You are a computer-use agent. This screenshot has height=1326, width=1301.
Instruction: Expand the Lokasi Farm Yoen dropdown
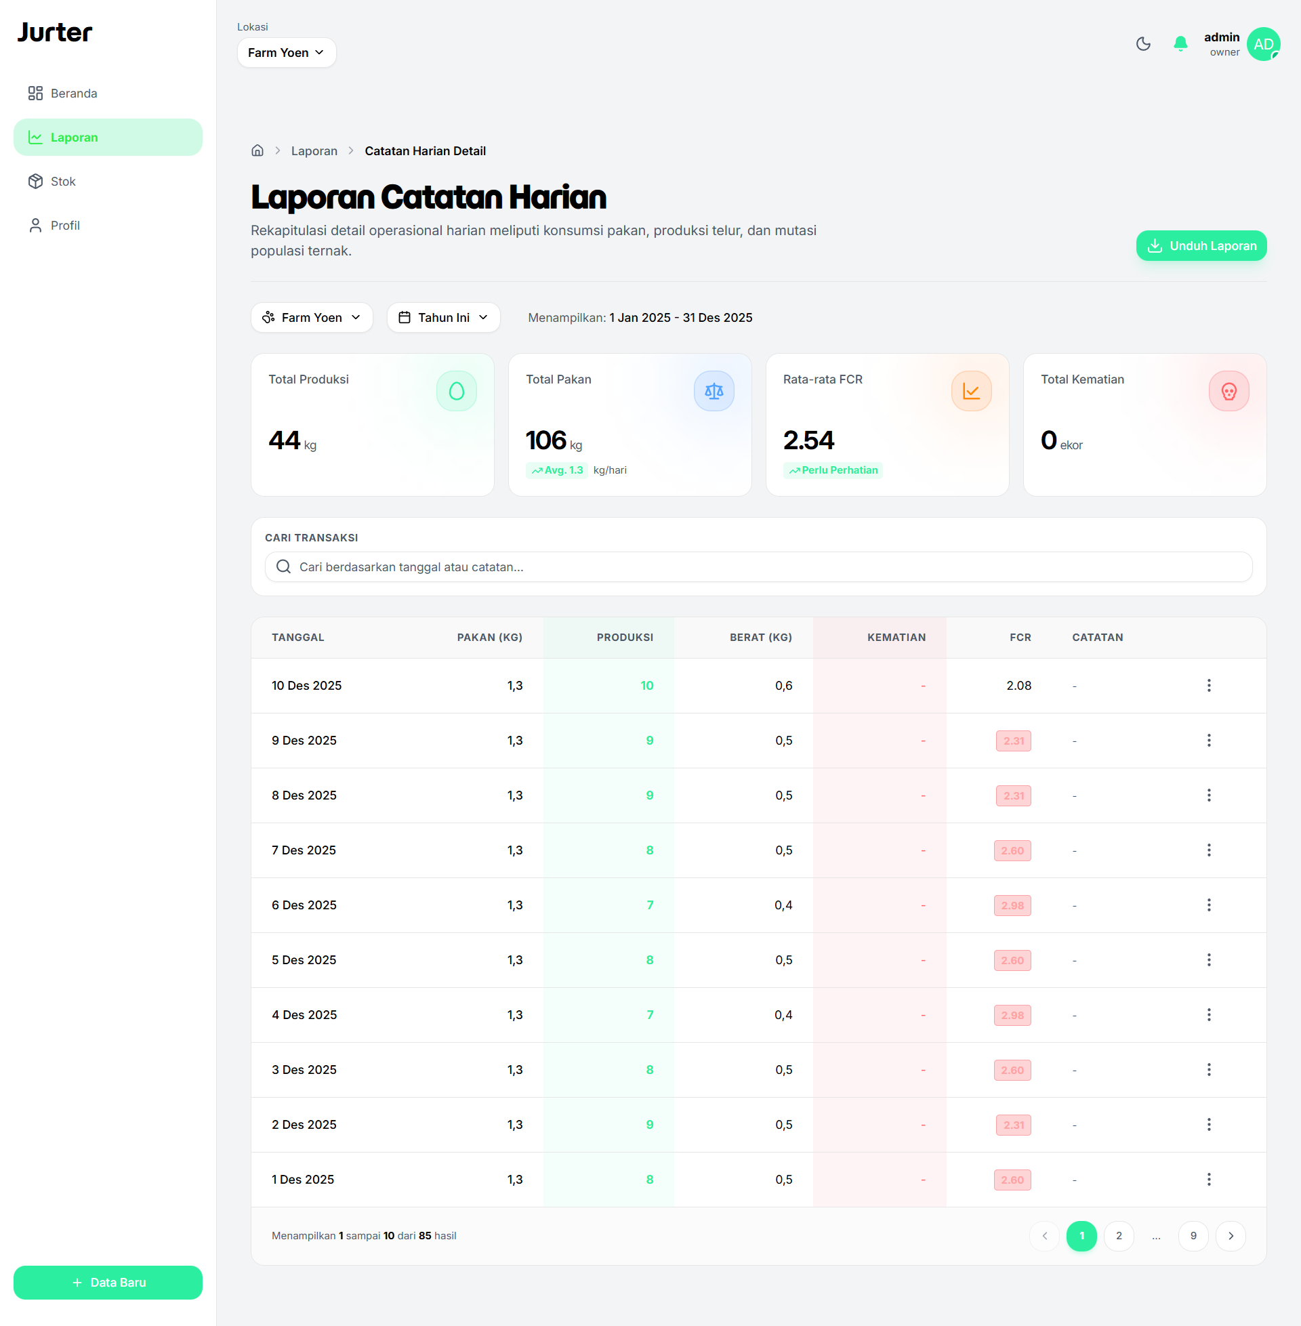(x=287, y=53)
